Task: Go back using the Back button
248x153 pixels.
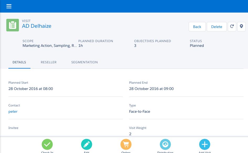Action: tap(197, 27)
